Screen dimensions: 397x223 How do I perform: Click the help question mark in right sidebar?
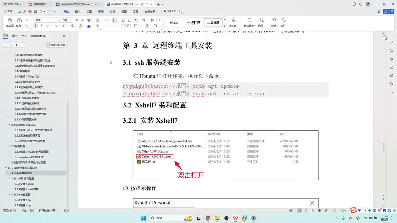[391, 84]
